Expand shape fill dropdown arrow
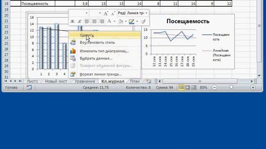The height and width of the screenshot is (149, 266). tap(126, 22)
